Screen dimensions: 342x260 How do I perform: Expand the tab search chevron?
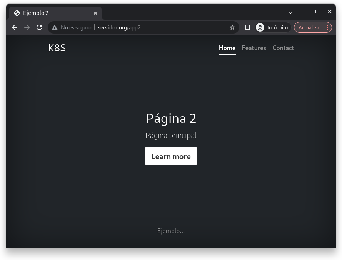pyautogui.click(x=290, y=13)
